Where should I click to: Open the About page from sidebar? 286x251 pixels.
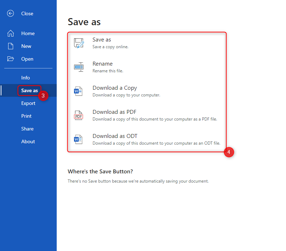(28, 141)
